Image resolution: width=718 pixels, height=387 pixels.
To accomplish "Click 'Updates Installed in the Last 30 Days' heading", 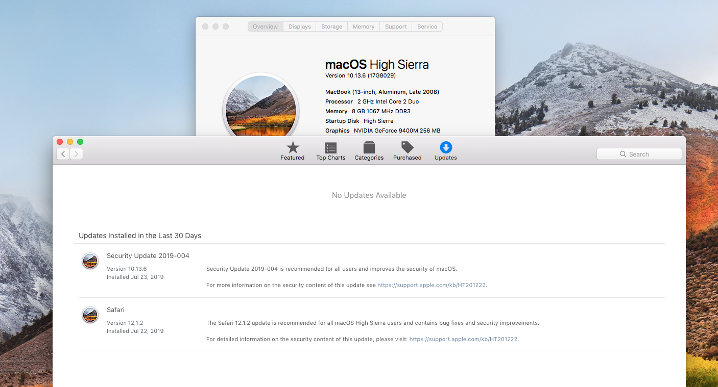I will tap(140, 236).
